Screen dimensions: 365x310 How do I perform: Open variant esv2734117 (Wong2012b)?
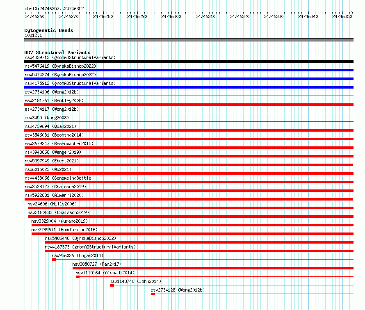52,109
